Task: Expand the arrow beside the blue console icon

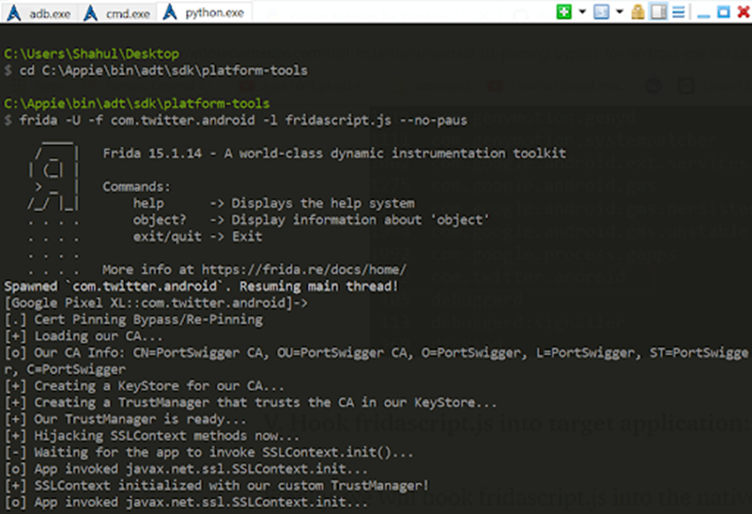Action: pos(619,12)
